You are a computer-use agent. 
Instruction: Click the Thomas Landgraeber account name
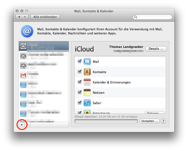pyautogui.click(x=126, y=47)
